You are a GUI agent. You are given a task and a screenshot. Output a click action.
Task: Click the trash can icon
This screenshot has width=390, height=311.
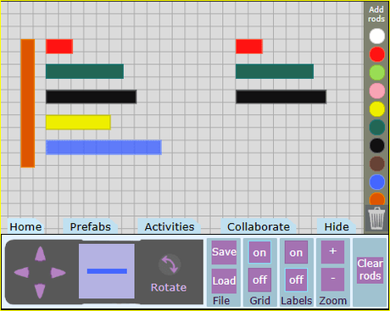pos(376,218)
